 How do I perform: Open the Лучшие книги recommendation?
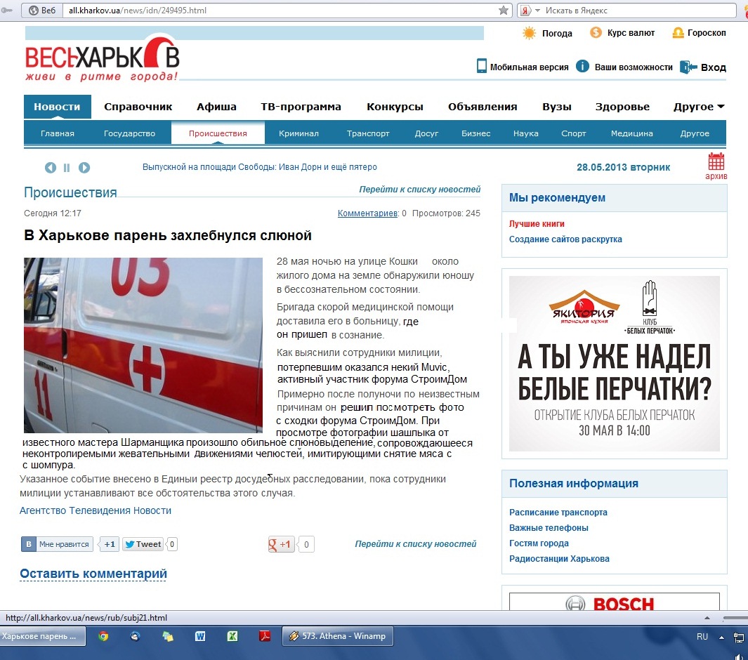(x=537, y=224)
